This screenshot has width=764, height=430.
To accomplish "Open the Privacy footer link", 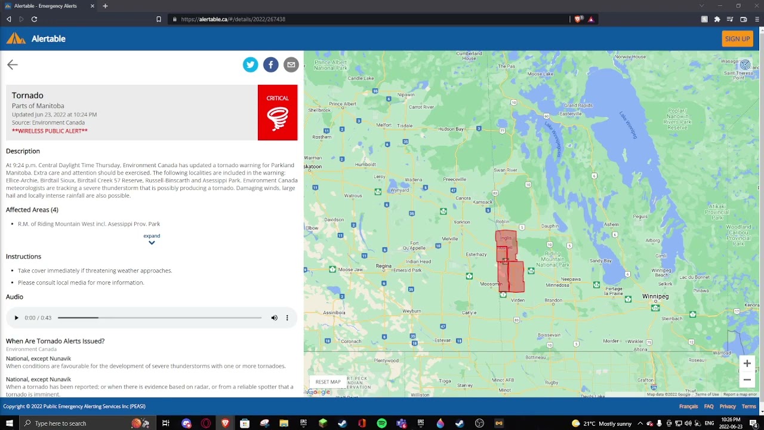I will tap(728, 406).
